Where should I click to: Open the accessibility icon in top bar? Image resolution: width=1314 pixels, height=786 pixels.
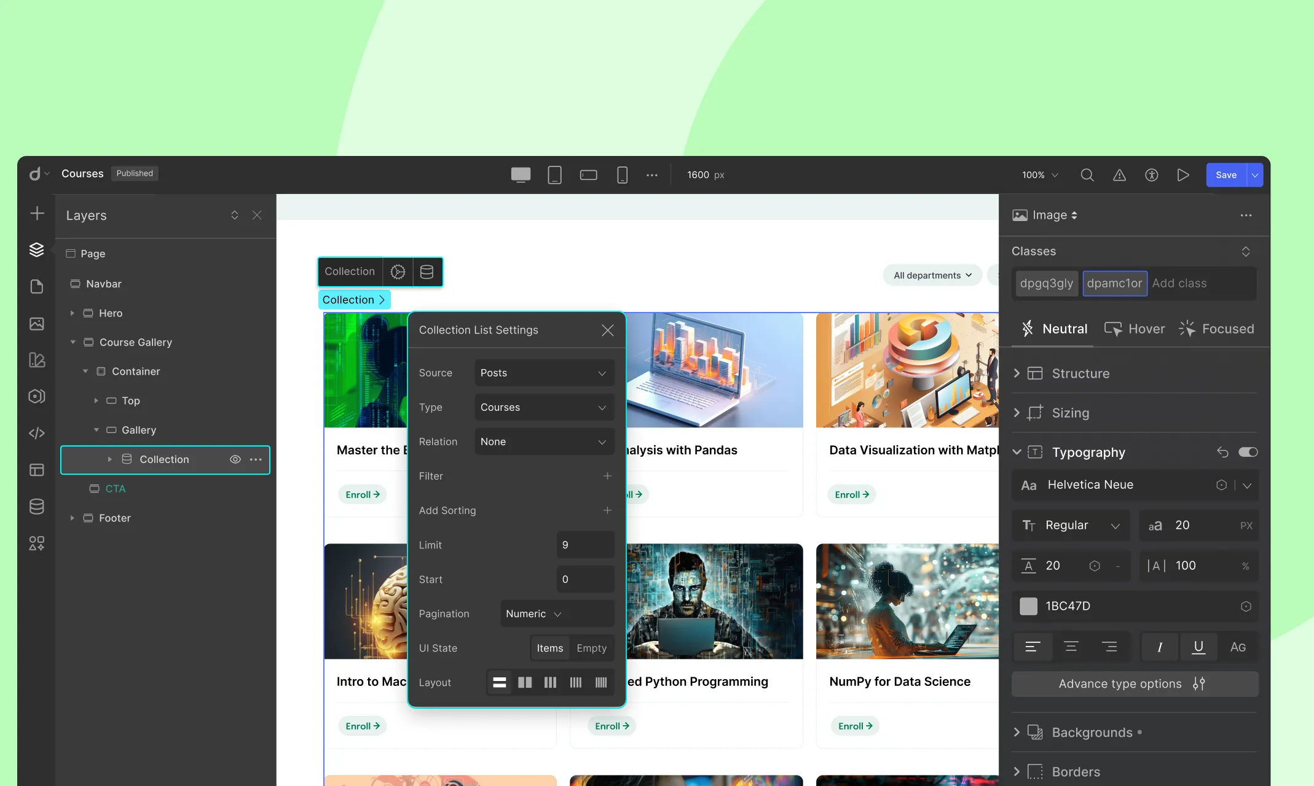pyautogui.click(x=1151, y=175)
